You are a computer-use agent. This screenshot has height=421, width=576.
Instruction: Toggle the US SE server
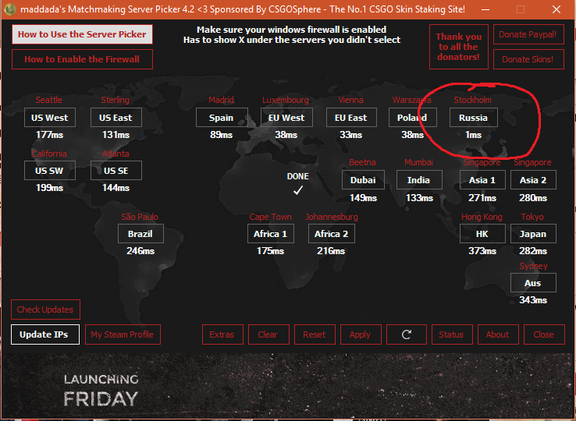point(116,171)
